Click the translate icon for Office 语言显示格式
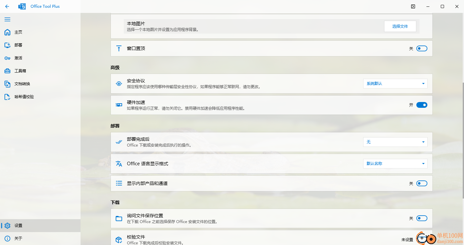 pos(119,164)
